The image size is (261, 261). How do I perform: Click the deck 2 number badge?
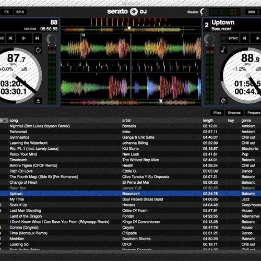(x=207, y=25)
